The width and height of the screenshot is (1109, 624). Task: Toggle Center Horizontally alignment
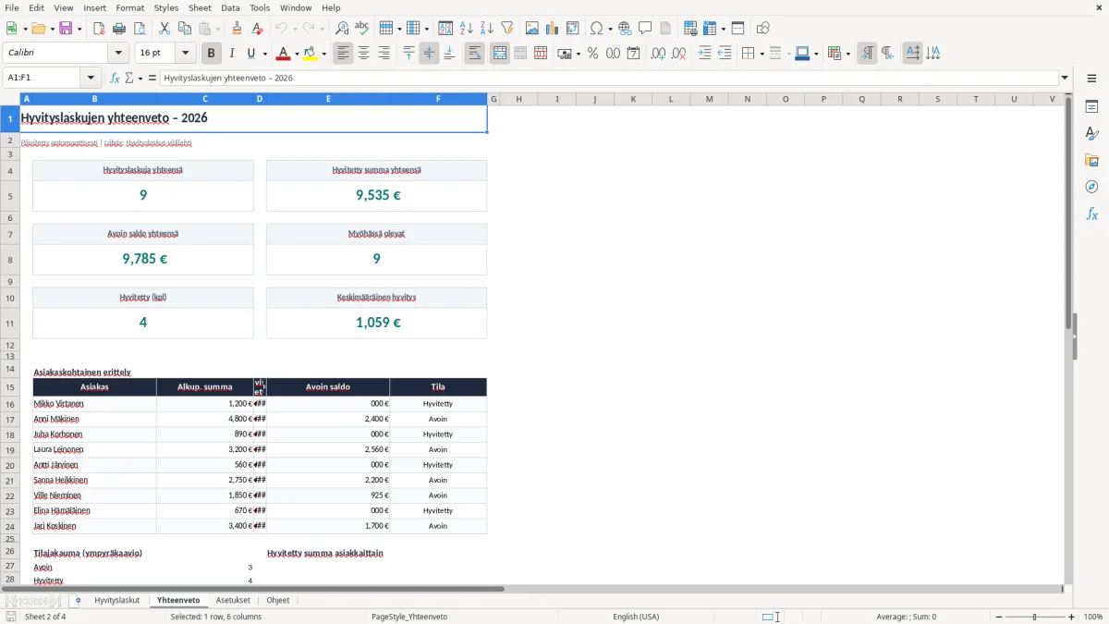coord(363,54)
